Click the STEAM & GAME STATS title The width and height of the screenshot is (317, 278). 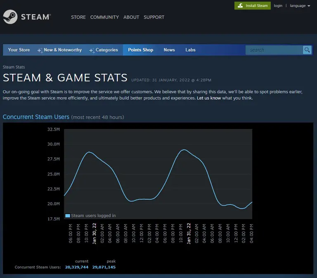click(x=65, y=78)
